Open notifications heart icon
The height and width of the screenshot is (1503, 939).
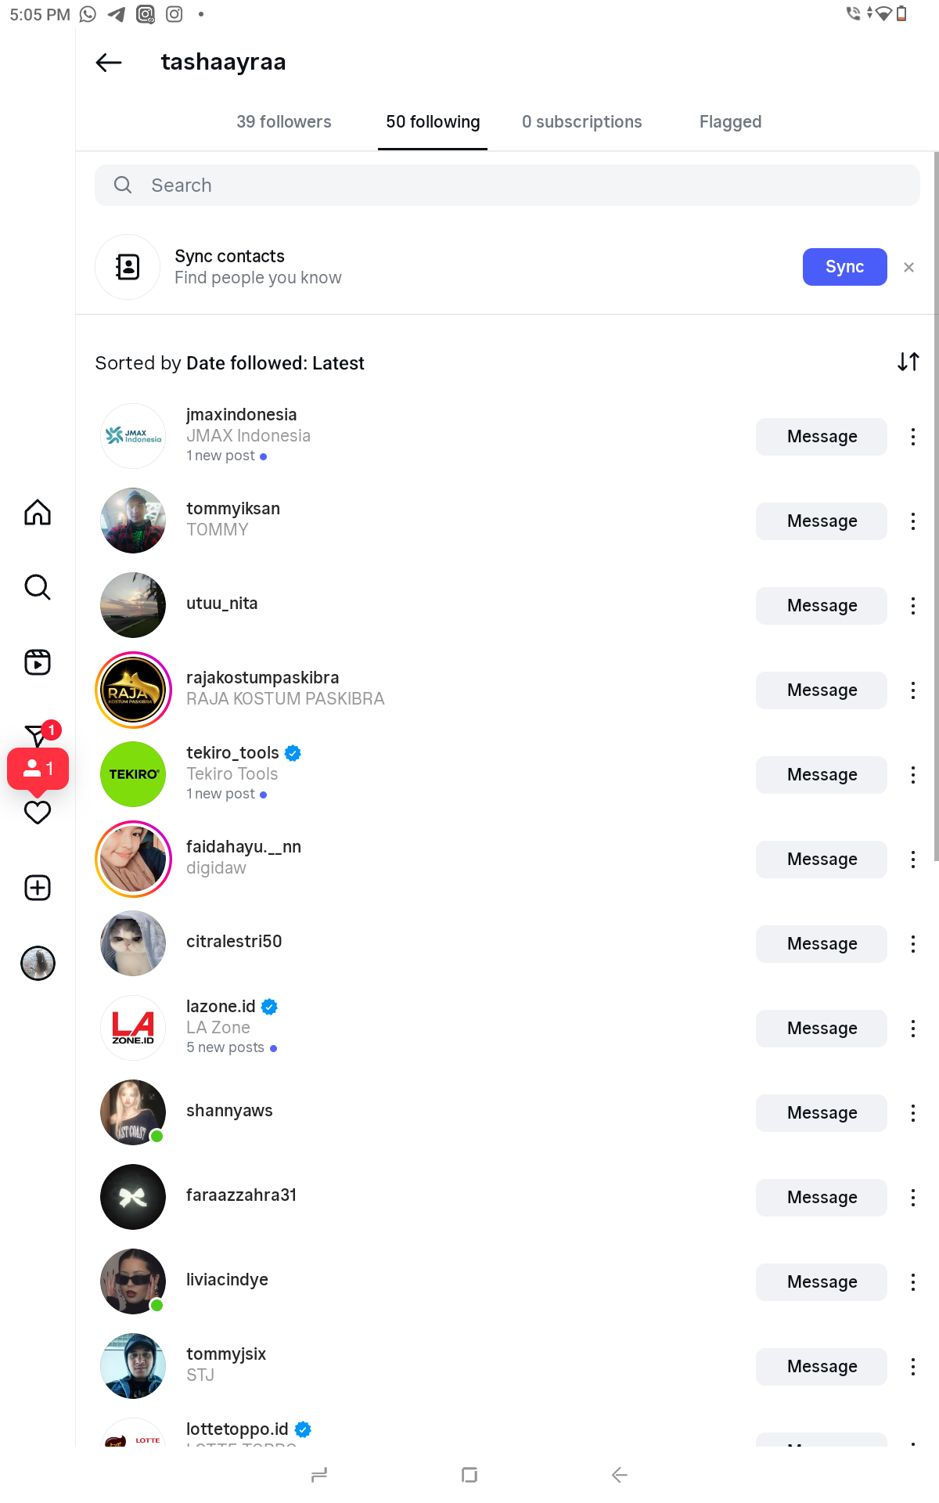pyautogui.click(x=38, y=813)
